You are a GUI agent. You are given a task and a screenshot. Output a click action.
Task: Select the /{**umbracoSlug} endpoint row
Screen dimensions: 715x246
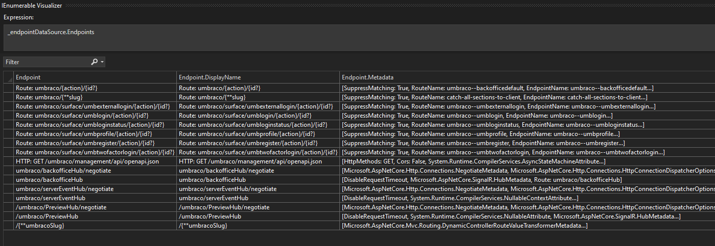point(359,225)
